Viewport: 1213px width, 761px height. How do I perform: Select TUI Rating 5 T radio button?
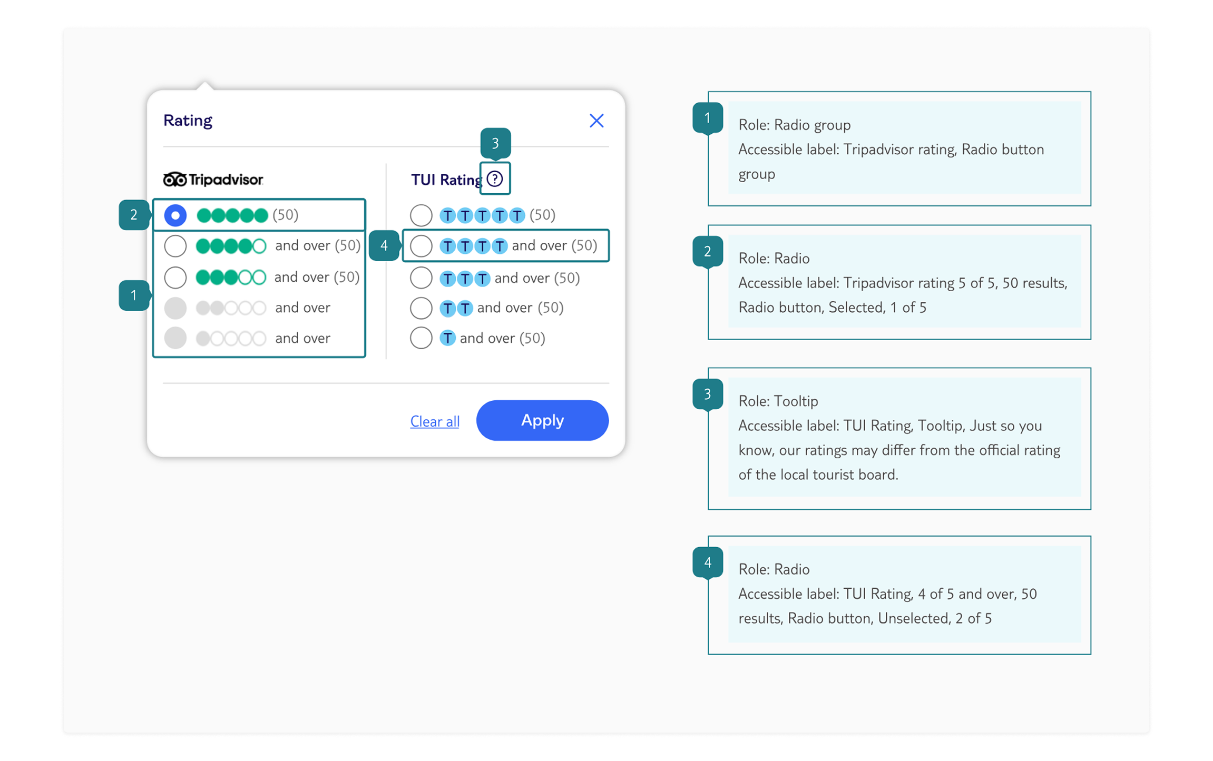421,215
